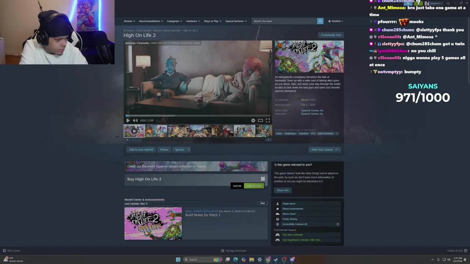
Task: Open the Patch 1 announcement image
Action: (x=153, y=223)
